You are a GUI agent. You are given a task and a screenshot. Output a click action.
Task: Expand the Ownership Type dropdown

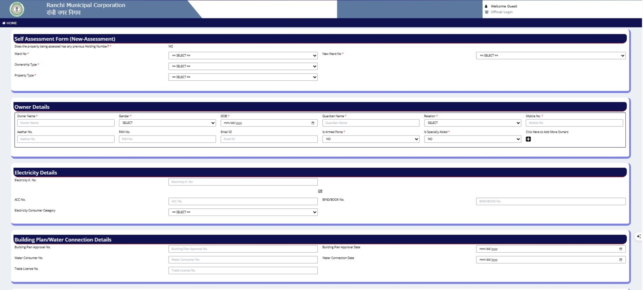coord(243,66)
